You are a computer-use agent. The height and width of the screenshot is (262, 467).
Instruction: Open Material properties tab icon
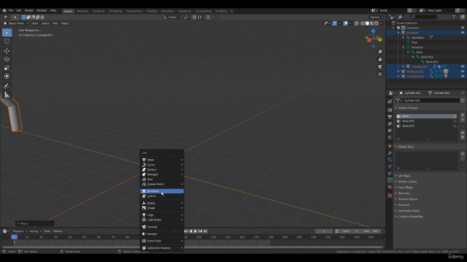click(x=390, y=187)
